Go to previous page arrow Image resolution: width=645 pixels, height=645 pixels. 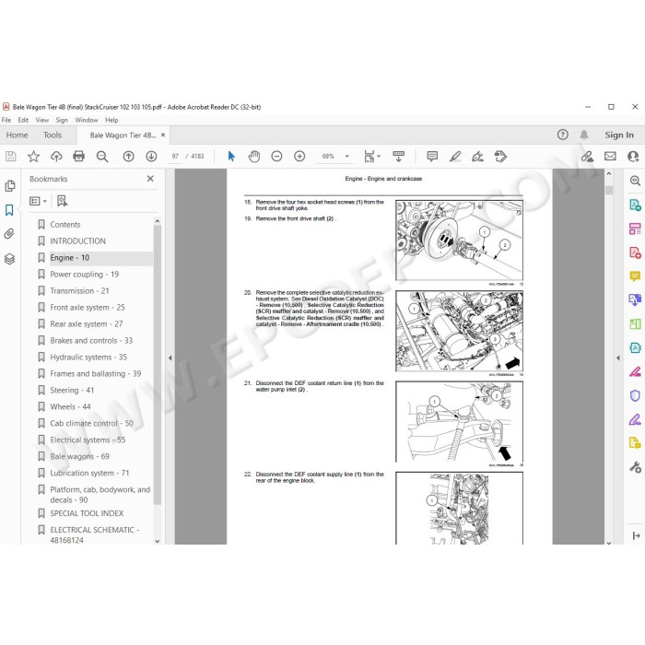128,157
